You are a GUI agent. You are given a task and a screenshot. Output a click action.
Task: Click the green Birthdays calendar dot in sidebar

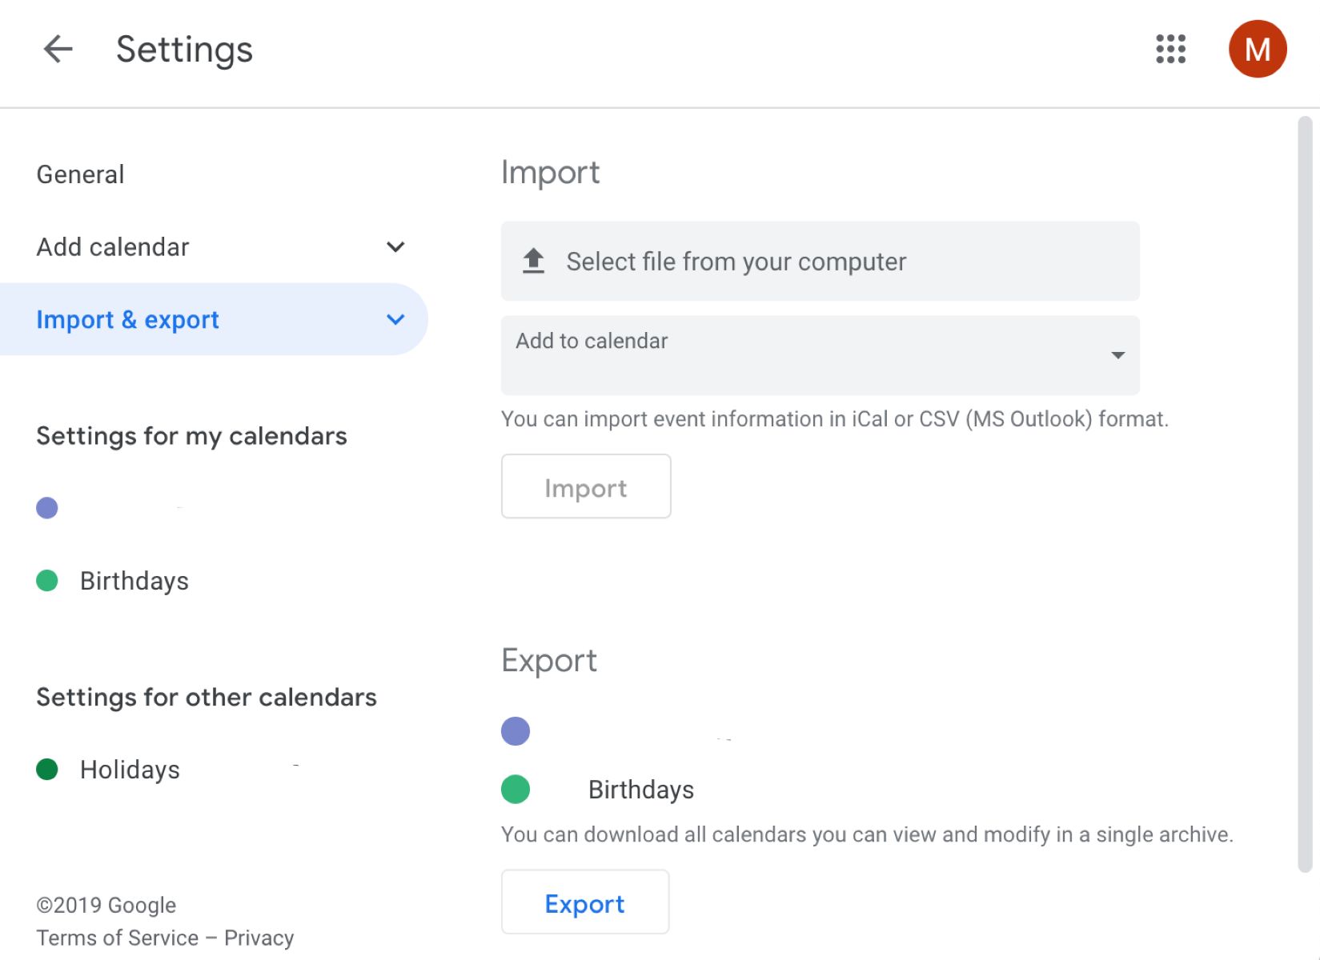[46, 581]
